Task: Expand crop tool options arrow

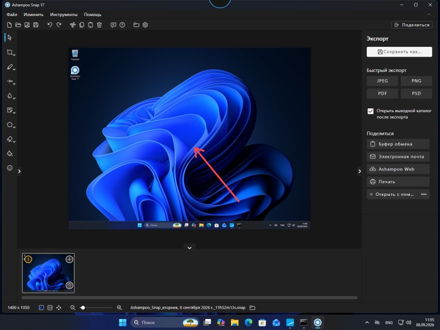Action: tap(14, 54)
